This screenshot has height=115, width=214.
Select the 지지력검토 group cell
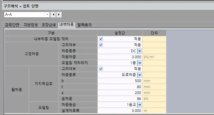tap(44, 84)
